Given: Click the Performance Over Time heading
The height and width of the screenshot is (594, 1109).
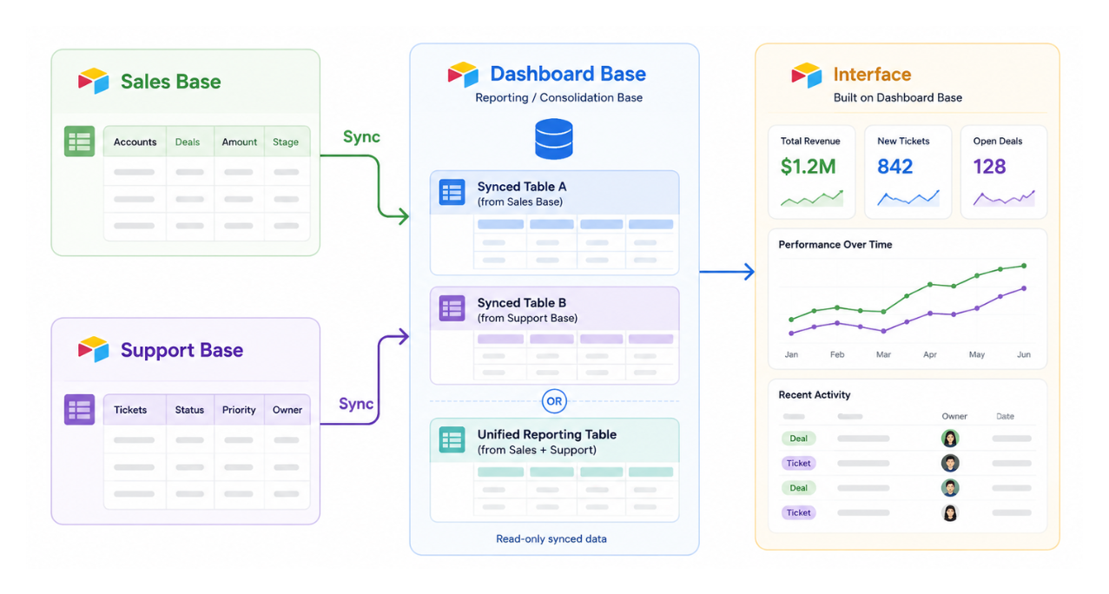Looking at the screenshot, I should click(835, 245).
